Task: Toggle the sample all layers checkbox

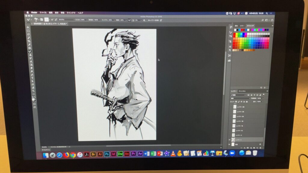Action: (x=147, y=20)
